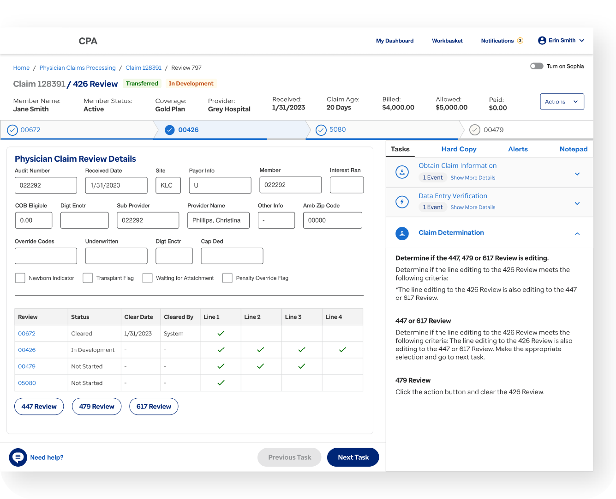The height and width of the screenshot is (499, 616).
Task: Toggle the Turn on Sophia switch
Action: click(x=537, y=66)
